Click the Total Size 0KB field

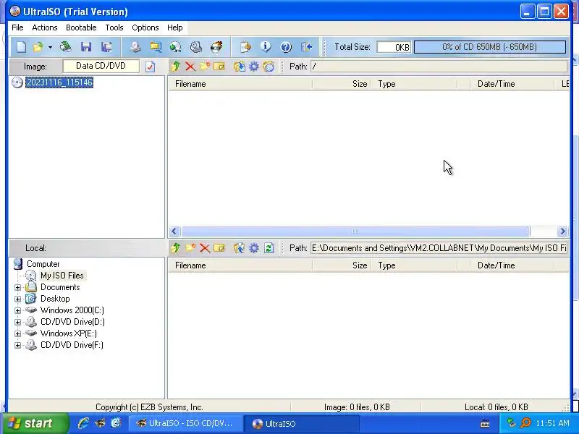pos(394,47)
